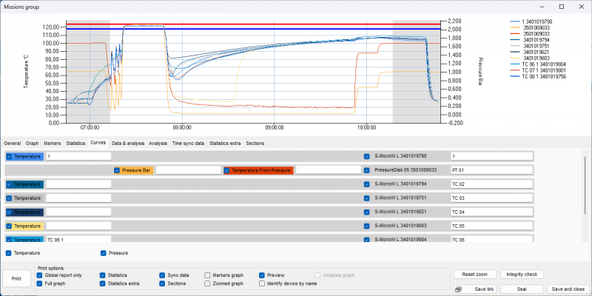Enable the Zoomed graph checkbox

tap(208, 283)
